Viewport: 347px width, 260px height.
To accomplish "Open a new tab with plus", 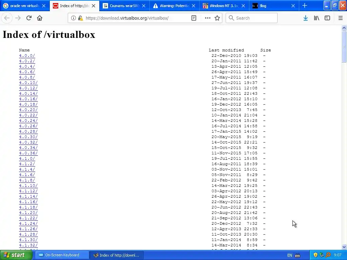I will point(305,5).
